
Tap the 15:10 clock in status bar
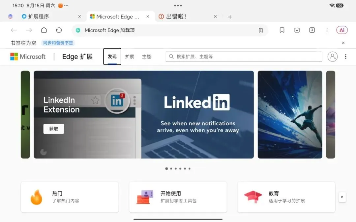(18, 6)
